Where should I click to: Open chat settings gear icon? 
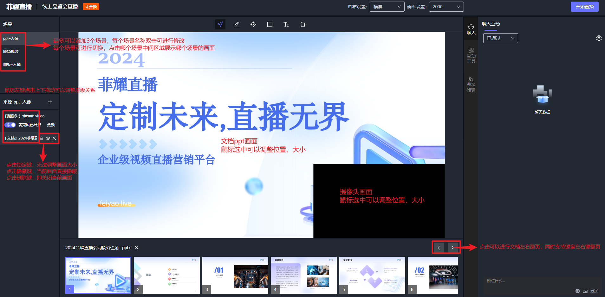pyautogui.click(x=599, y=38)
